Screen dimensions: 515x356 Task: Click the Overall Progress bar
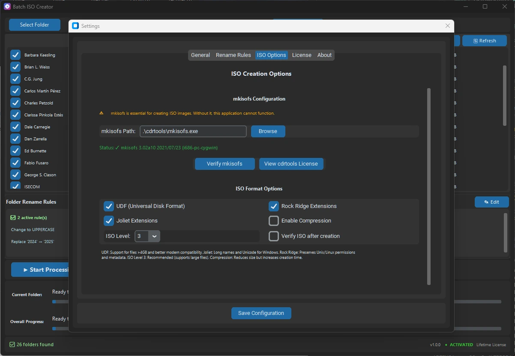pos(60,328)
